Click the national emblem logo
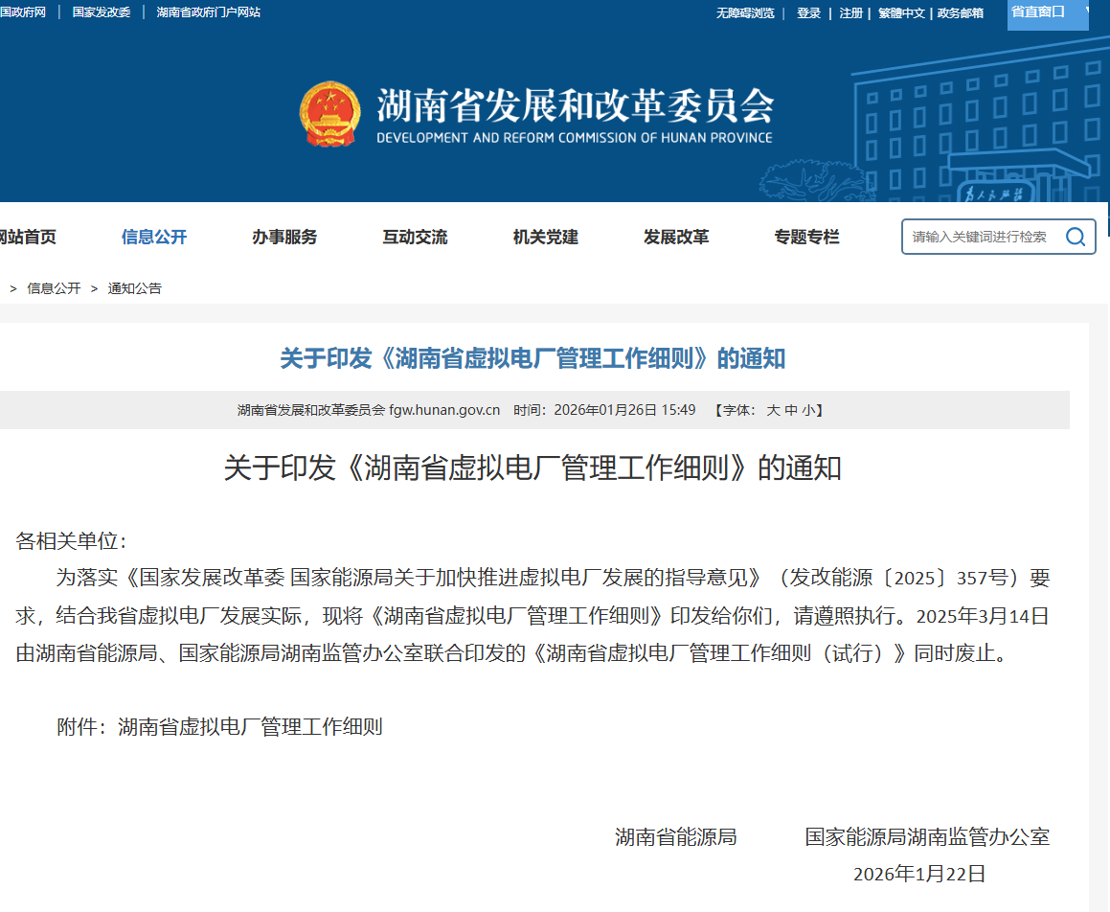1110x912 pixels. tap(329, 115)
